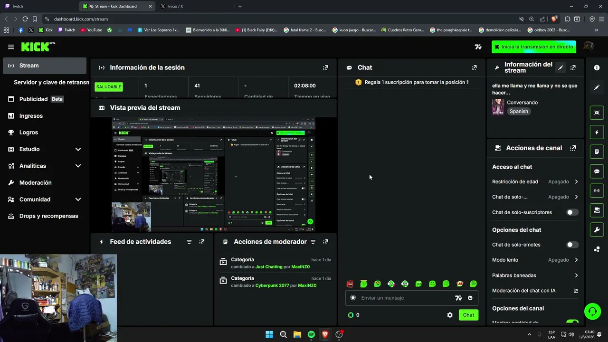Toggle the wrench widget icon in sidebar
Image resolution: width=608 pixels, height=342 pixels.
pos(597,230)
